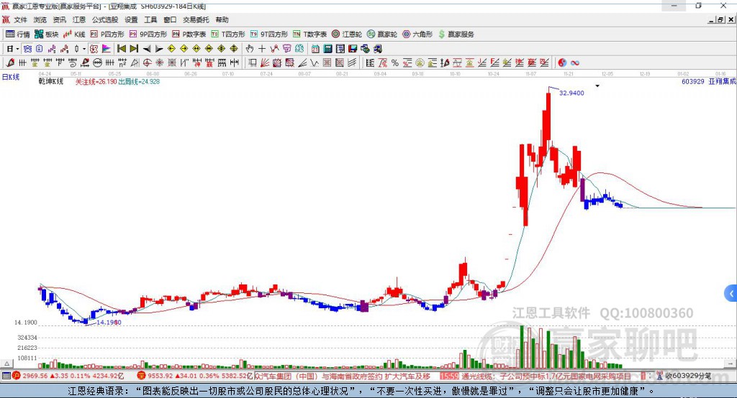This screenshot has width=737, height=398.
Task: Click the red pencil icon in drawing toolbar
Action: (10, 63)
